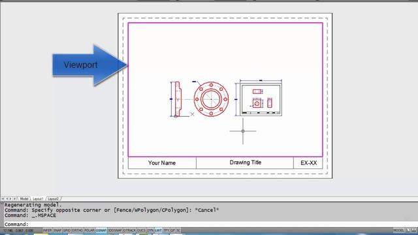Switch to the Model tab
Image resolution: width=418 pixels, height=235 pixels.
24,198
